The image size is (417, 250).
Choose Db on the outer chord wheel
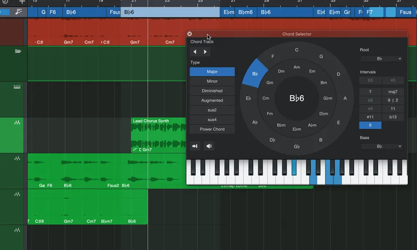click(272, 140)
